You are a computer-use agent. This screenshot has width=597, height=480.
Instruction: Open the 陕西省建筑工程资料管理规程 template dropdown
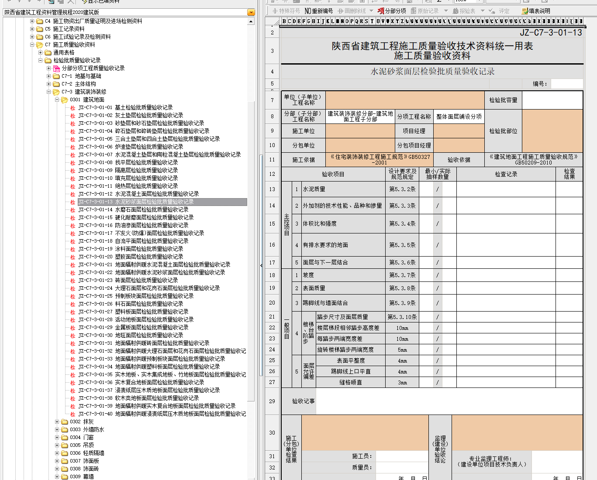pyautogui.click(x=251, y=12)
